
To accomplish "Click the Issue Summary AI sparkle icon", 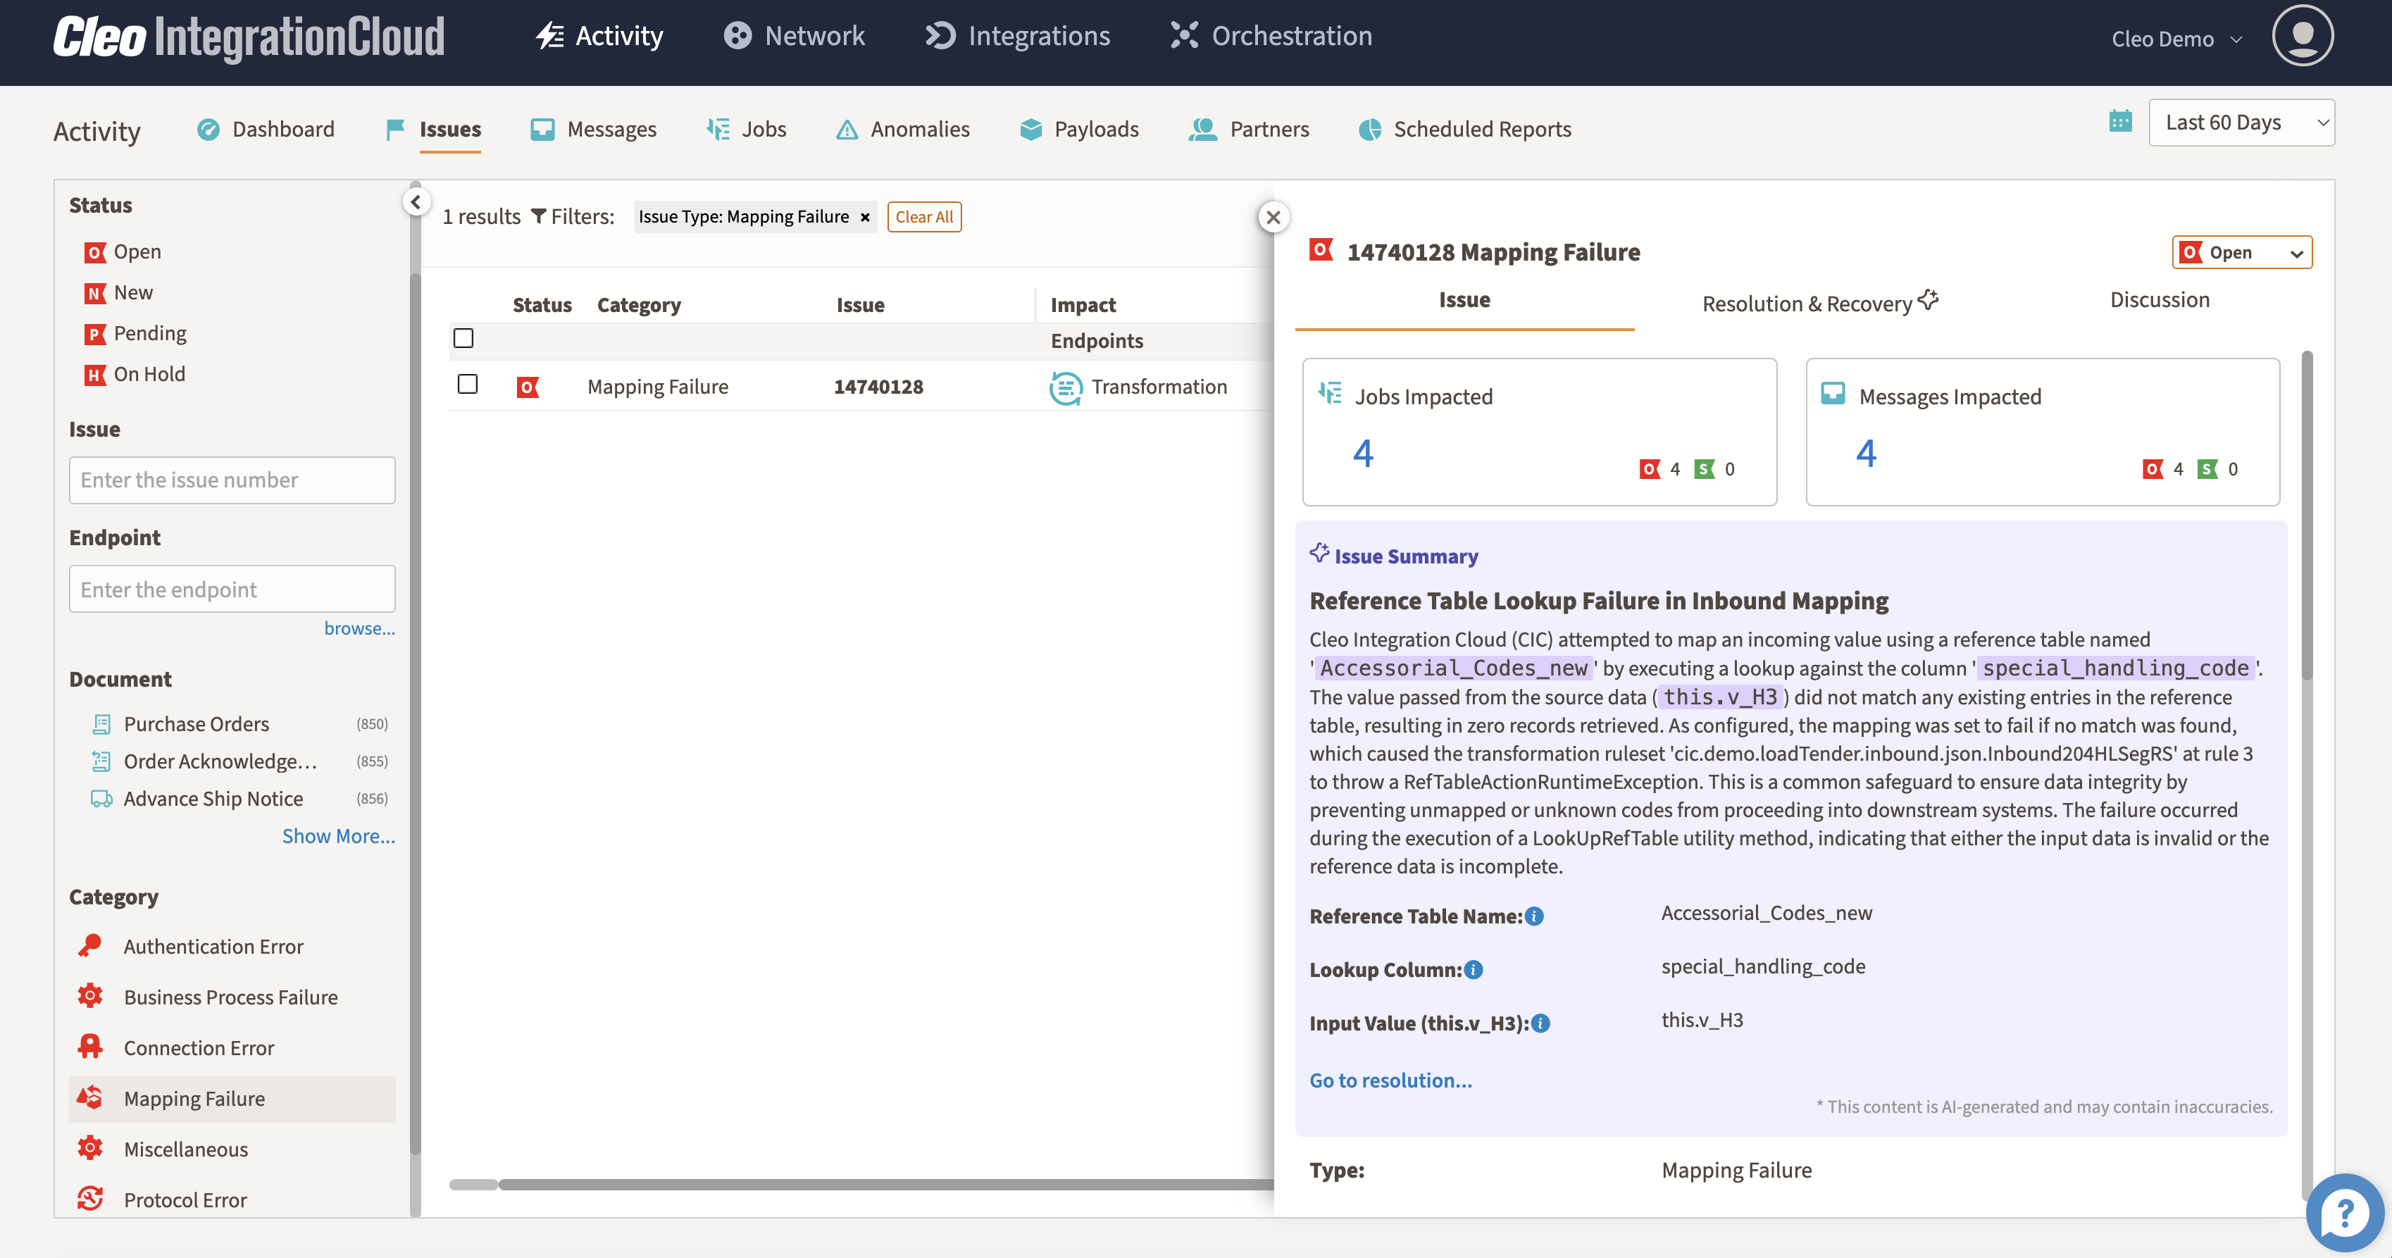I will click(x=1319, y=554).
